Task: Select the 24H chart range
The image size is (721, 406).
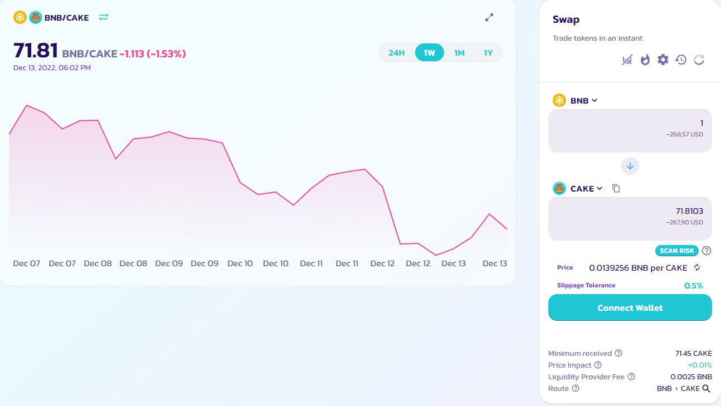Action: [x=397, y=53]
